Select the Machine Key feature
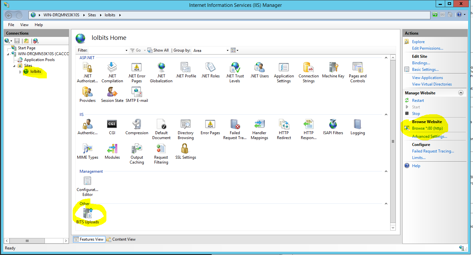Image resolution: width=473 pixels, height=255 pixels. (x=333, y=70)
